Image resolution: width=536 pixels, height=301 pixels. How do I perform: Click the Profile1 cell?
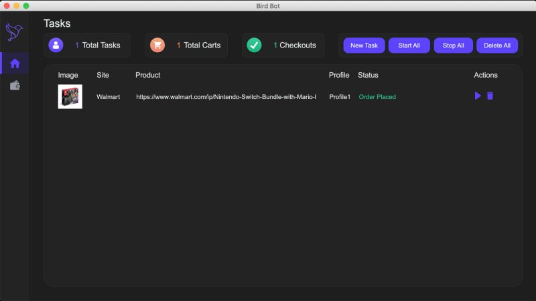coord(340,97)
